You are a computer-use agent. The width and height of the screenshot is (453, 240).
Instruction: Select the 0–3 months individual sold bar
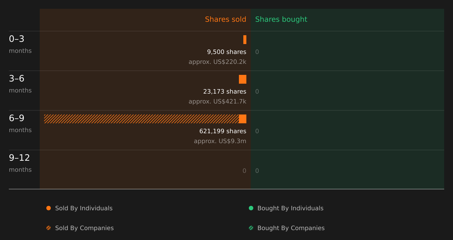coord(245,40)
